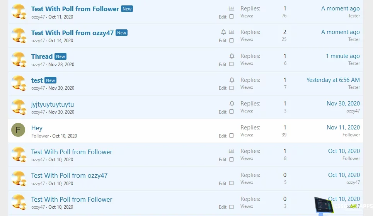The image size is (373, 216).
Task: Click the bell icon on 'jyjtyuytuytuytu' thread
Action: point(232,104)
